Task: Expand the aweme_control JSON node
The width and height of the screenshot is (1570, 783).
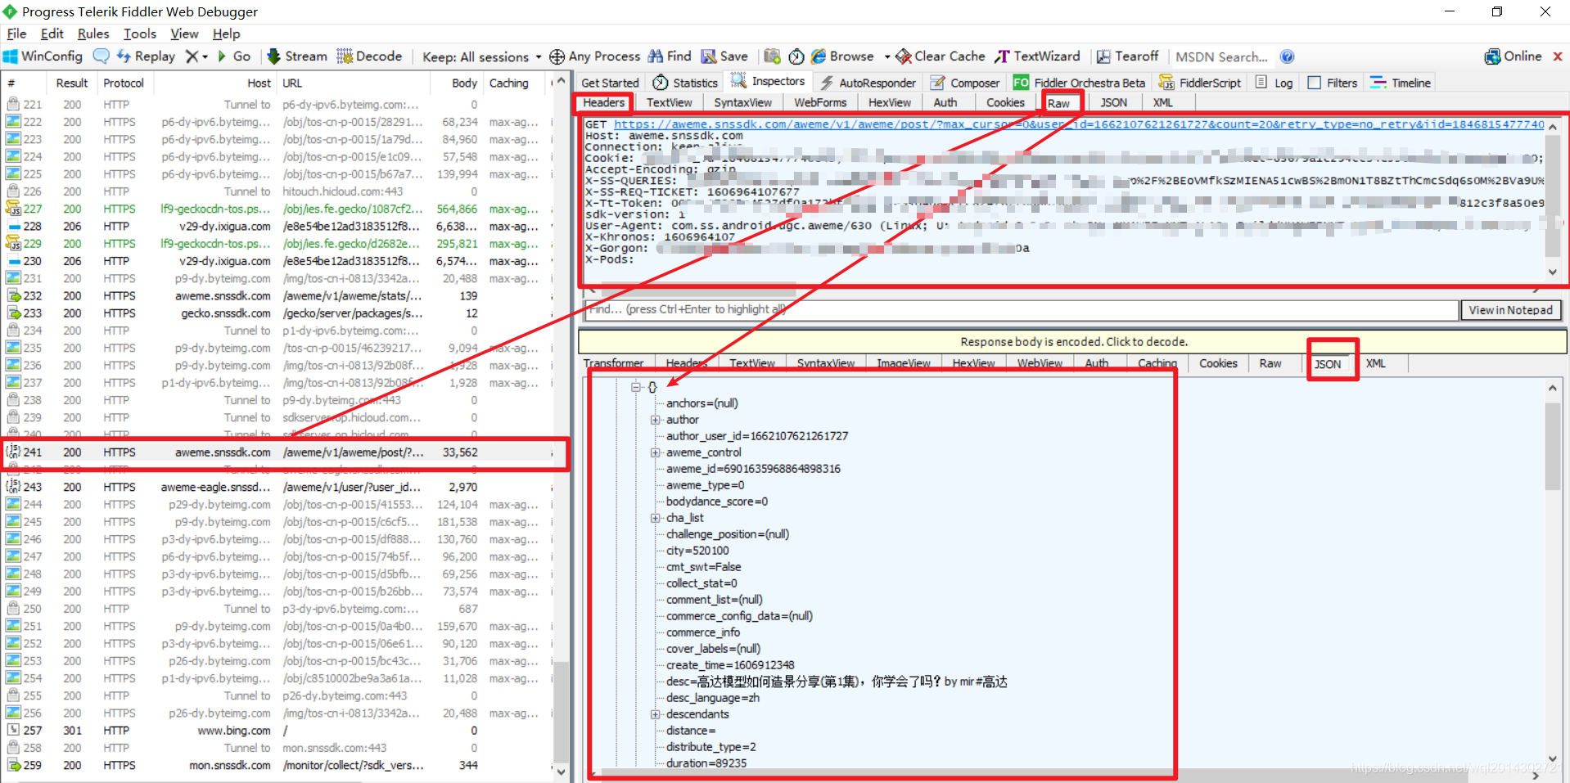Action: point(656,452)
